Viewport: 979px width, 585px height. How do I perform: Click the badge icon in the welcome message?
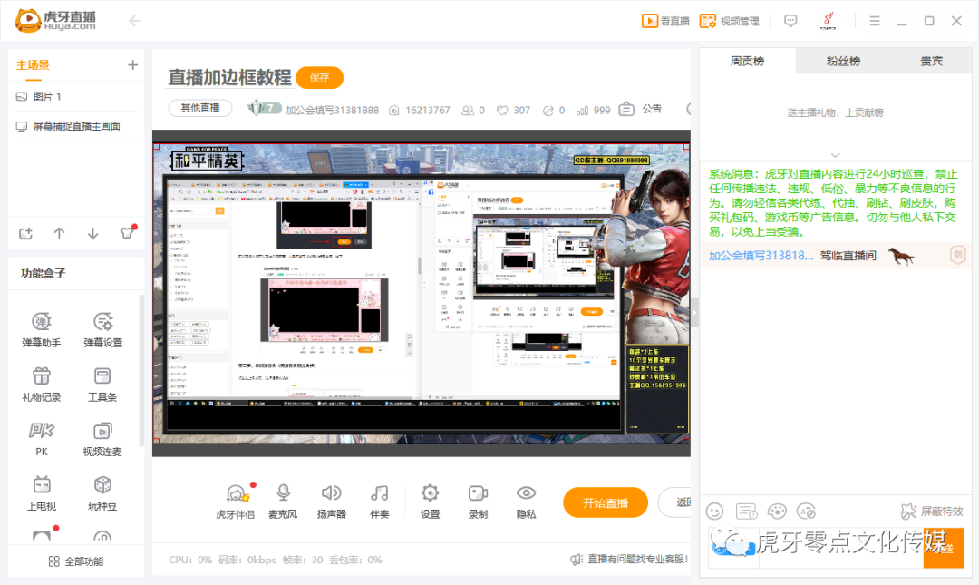[x=958, y=254]
